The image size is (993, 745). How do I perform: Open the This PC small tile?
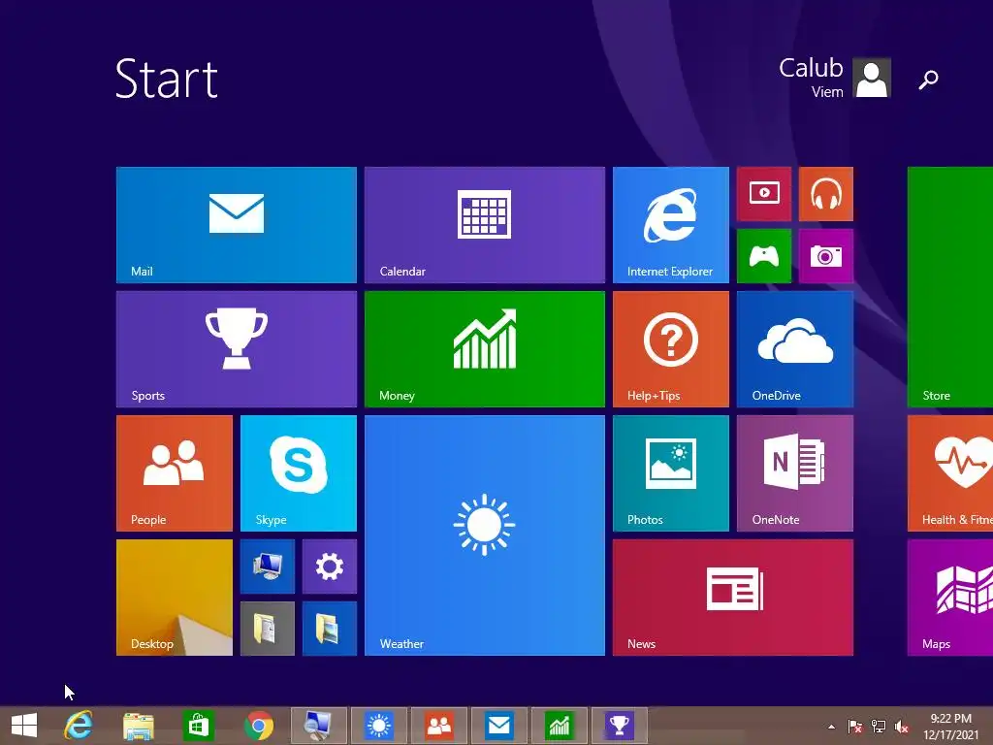click(268, 567)
